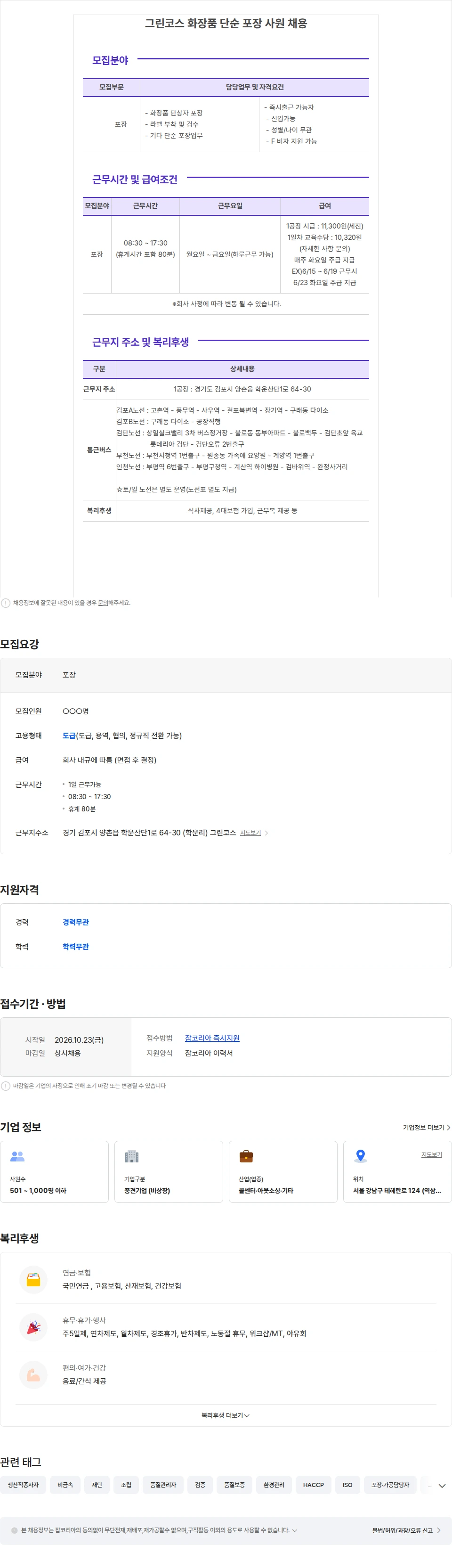This screenshot has height=1545, width=452.
Task: Click the info icon beside 마감일 notice
Action: [5, 1086]
